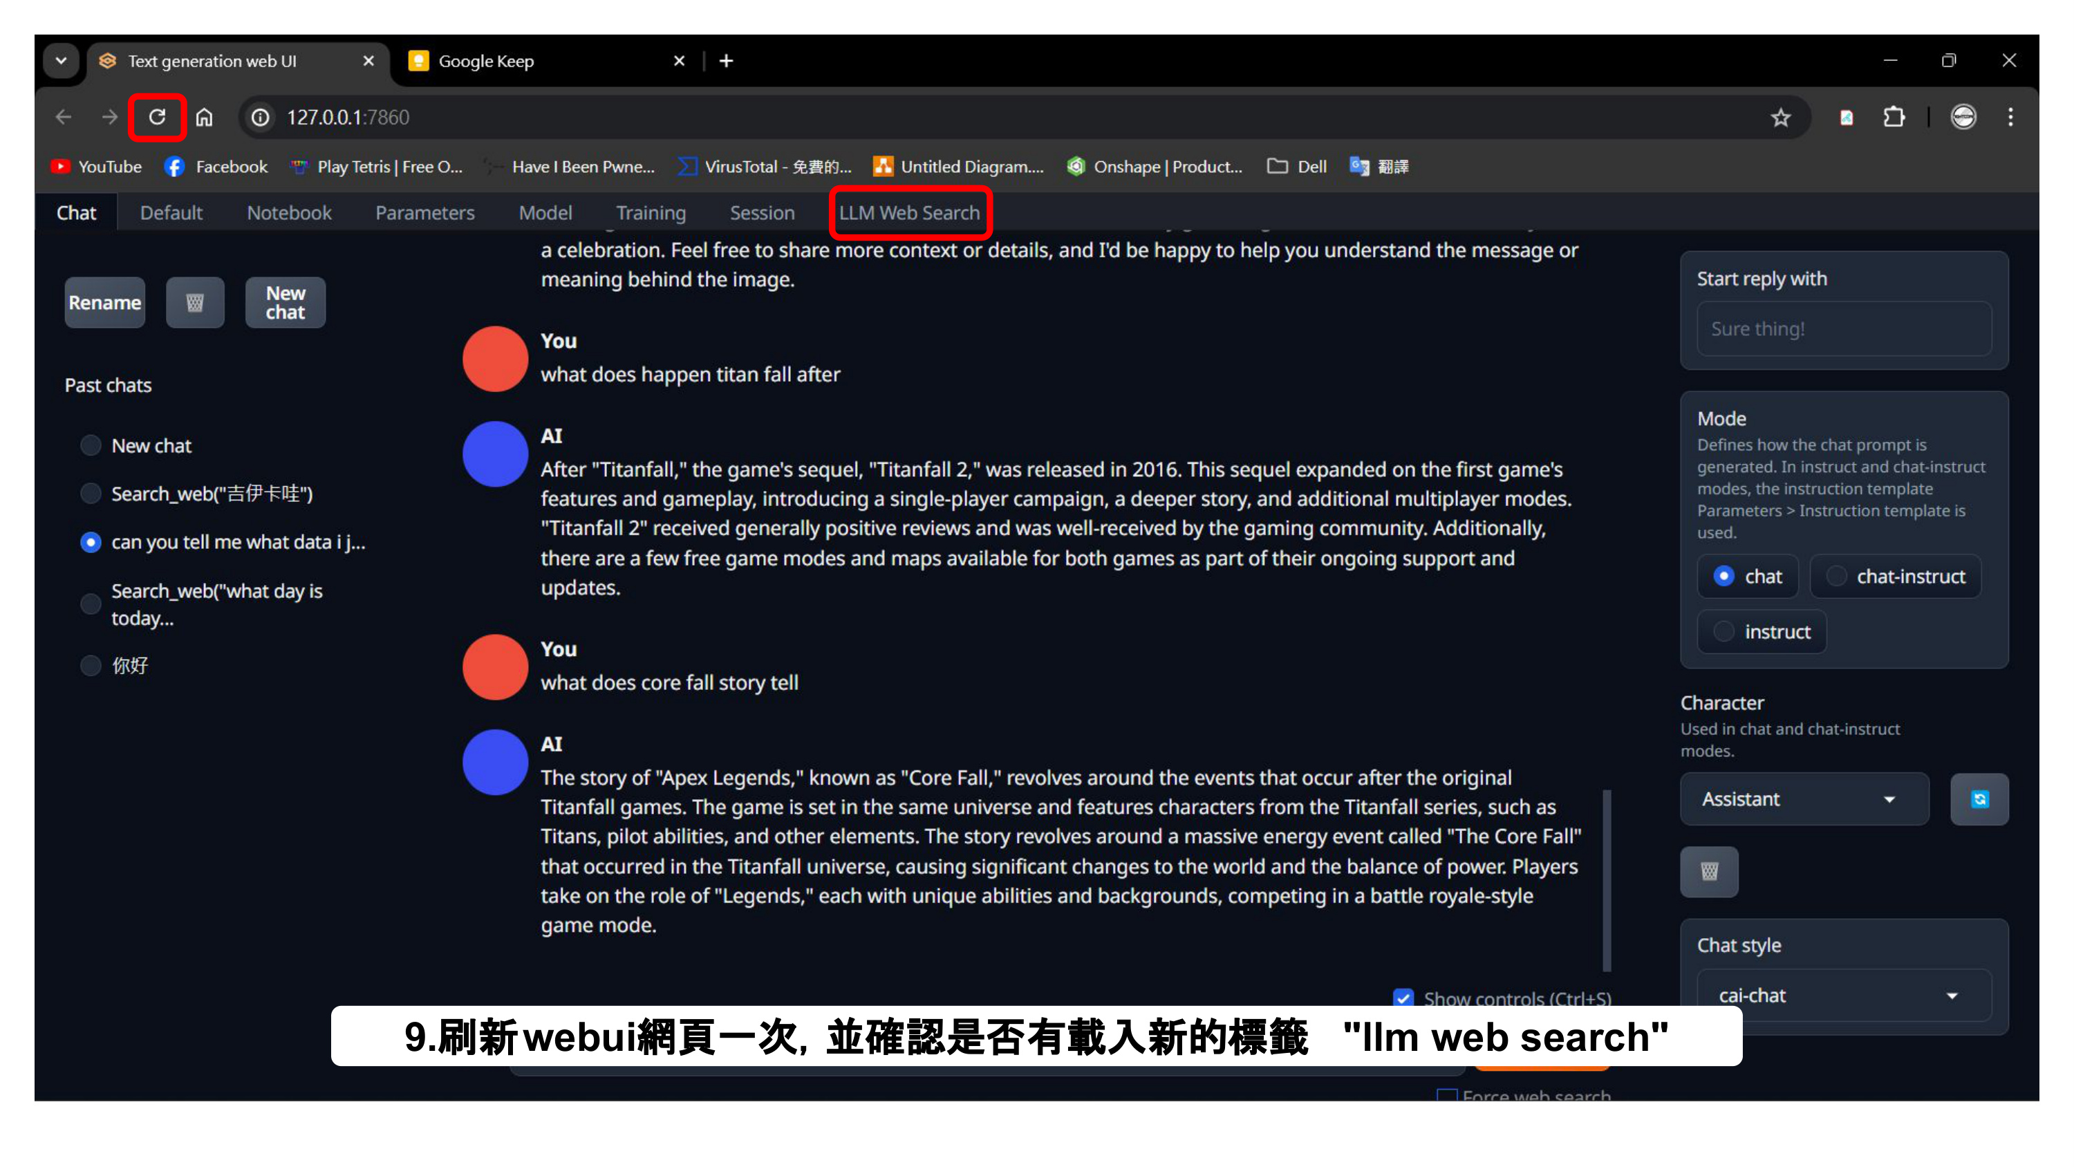
Task: Open the browser home page icon
Action: point(205,118)
